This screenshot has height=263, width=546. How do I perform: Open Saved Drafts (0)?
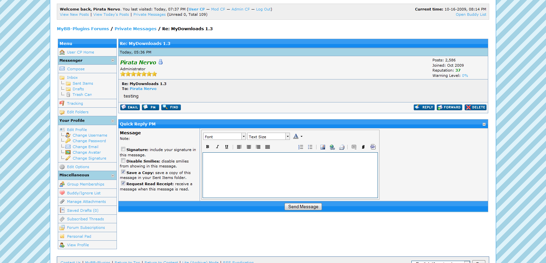83,210
